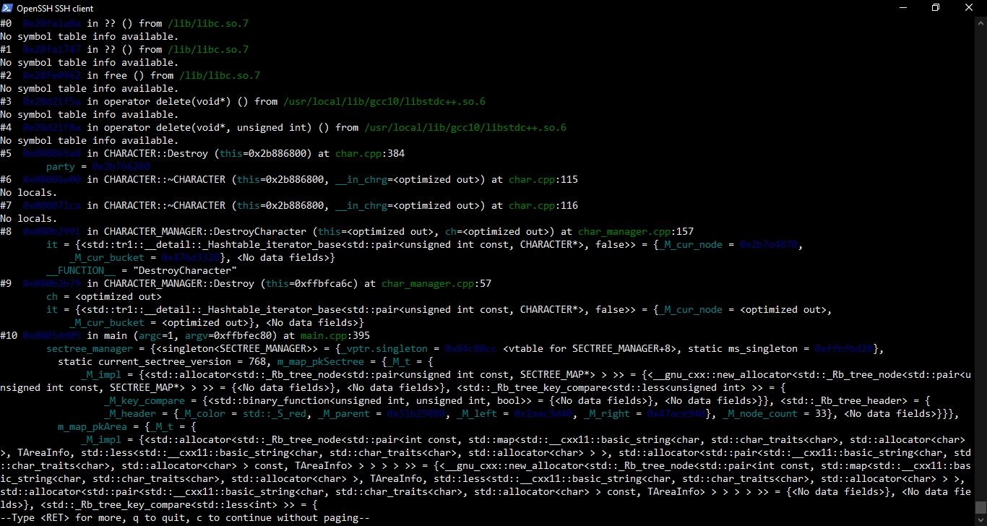Screen dimensions: 987x526
Task: Click the char_manager.cpp:157 file reference
Action: 635,232
